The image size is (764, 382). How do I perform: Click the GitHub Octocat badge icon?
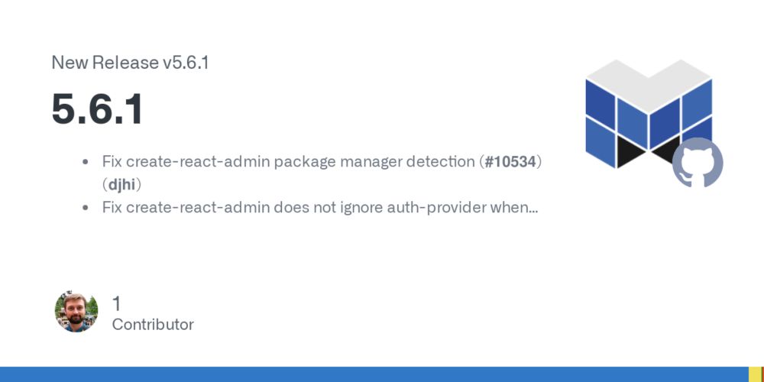(698, 163)
